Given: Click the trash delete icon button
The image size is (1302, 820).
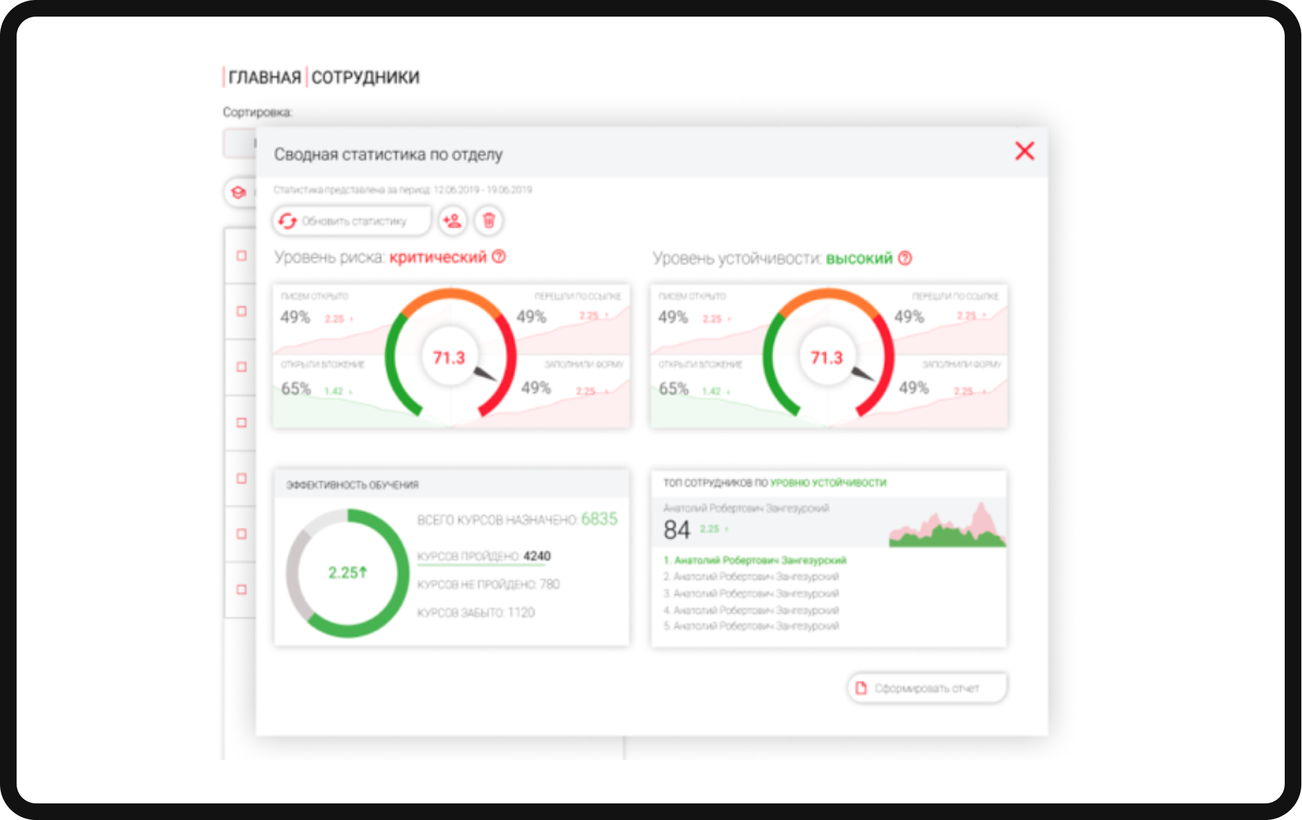Looking at the screenshot, I should (x=488, y=221).
